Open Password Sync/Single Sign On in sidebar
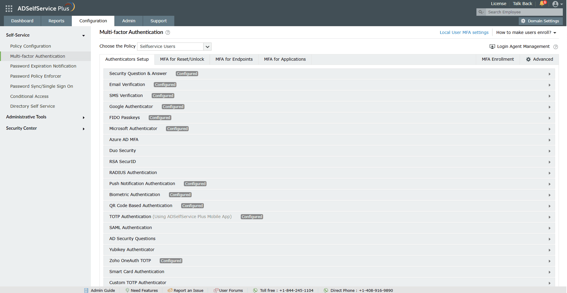The height and width of the screenshot is (293, 567). [42, 86]
